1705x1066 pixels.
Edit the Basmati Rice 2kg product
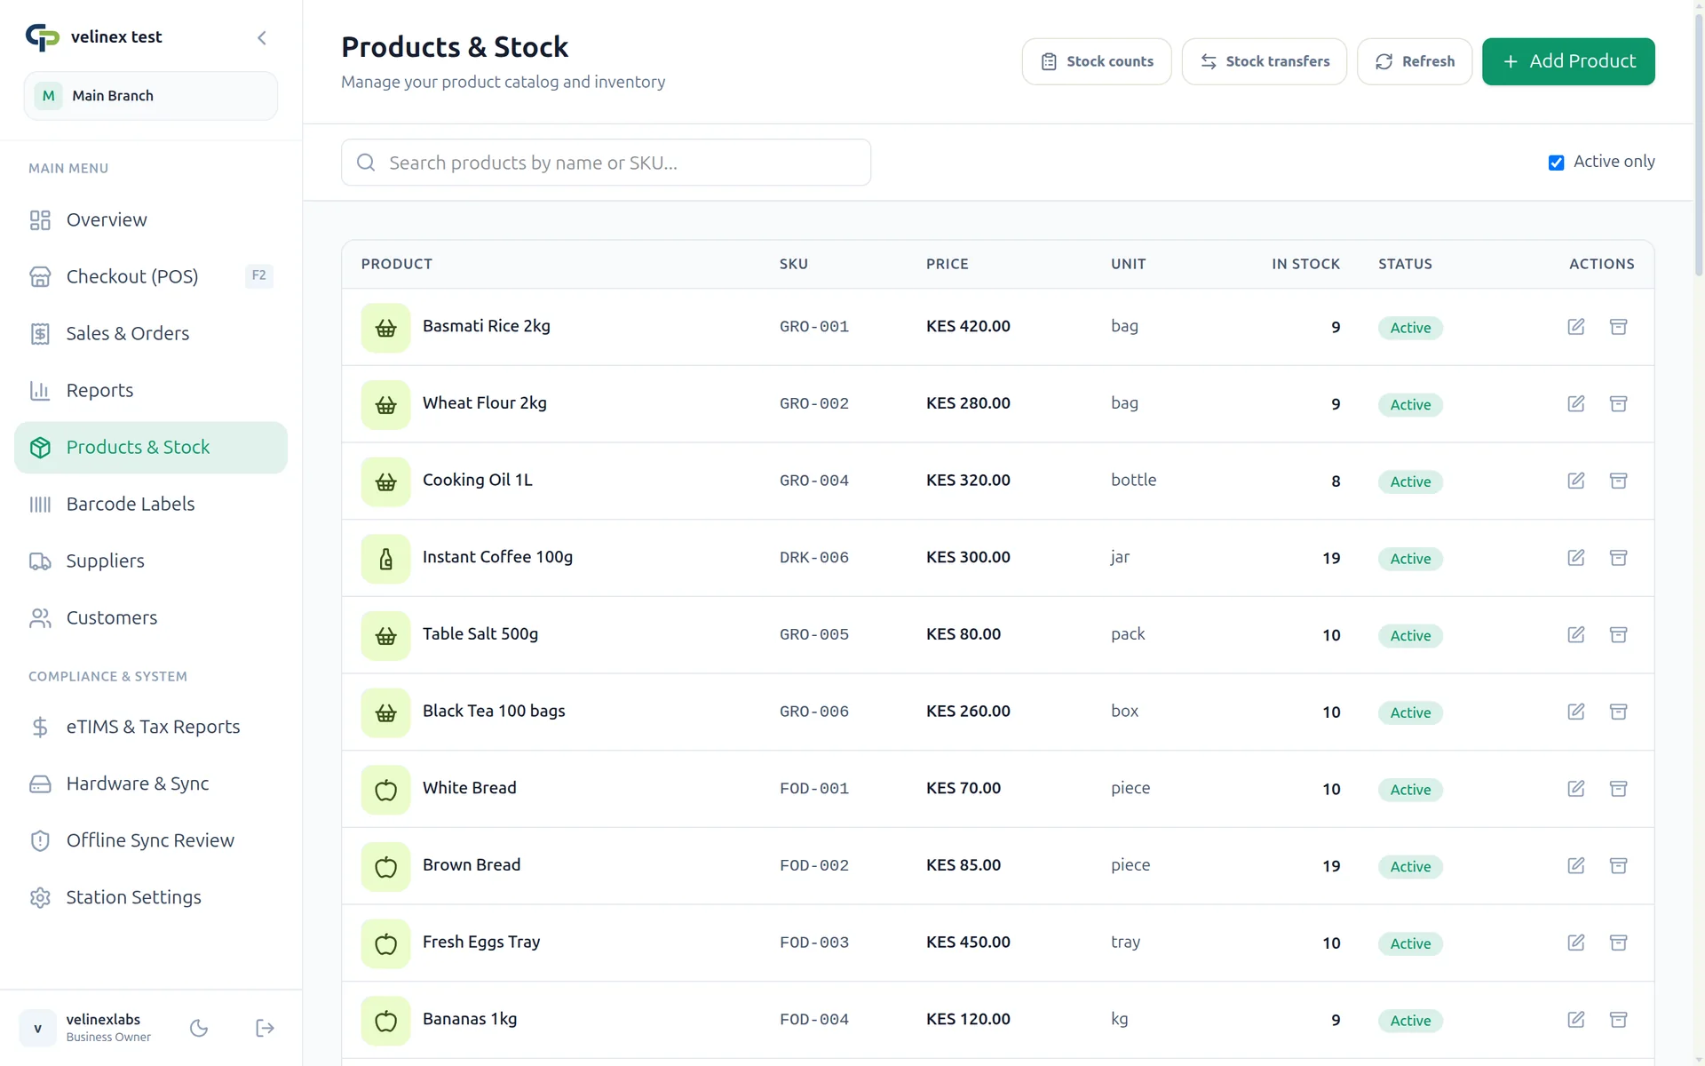(x=1576, y=327)
